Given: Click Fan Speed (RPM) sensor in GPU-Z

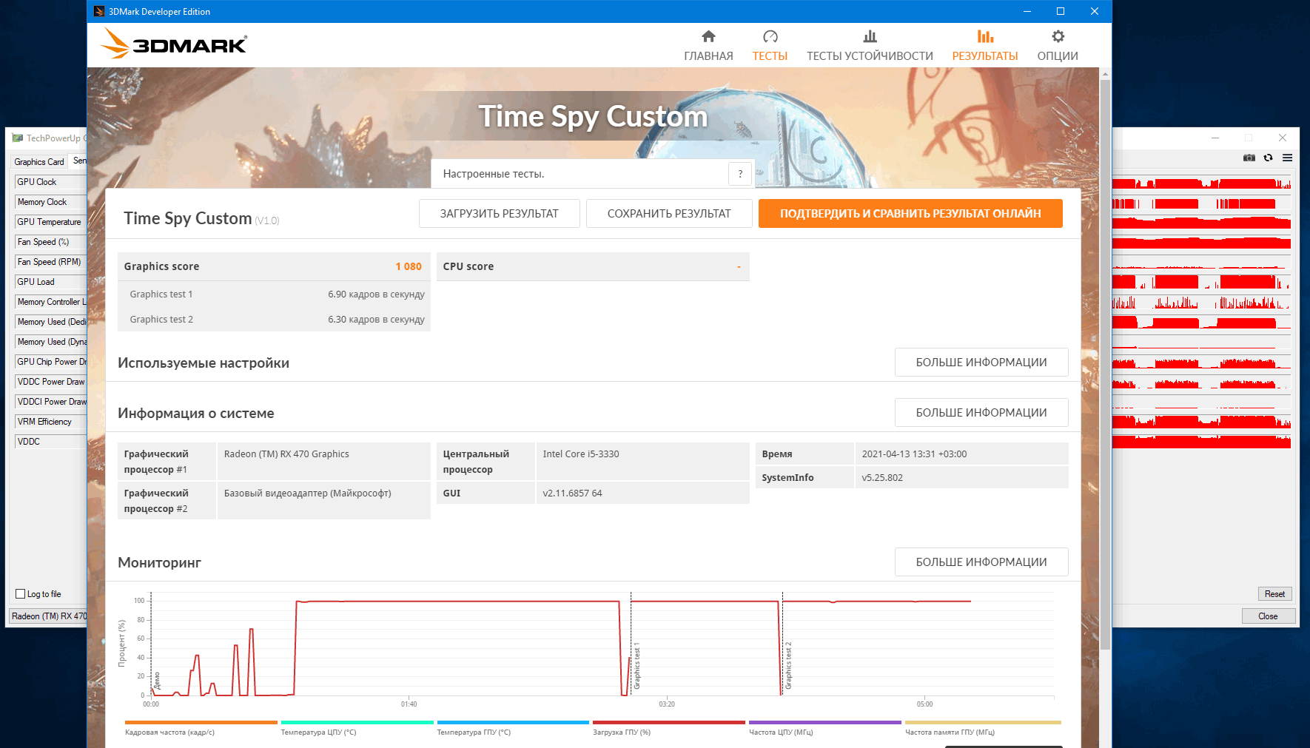Looking at the screenshot, I should pyautogui.click(x=50, y=262).
